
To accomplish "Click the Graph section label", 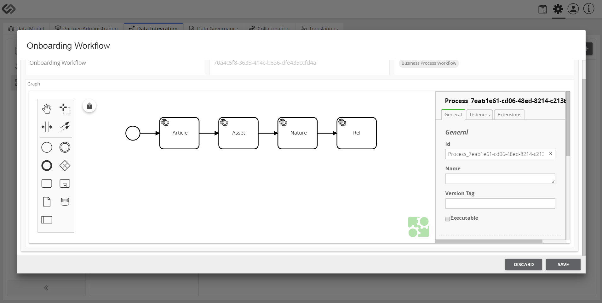I will click(34, 84).
